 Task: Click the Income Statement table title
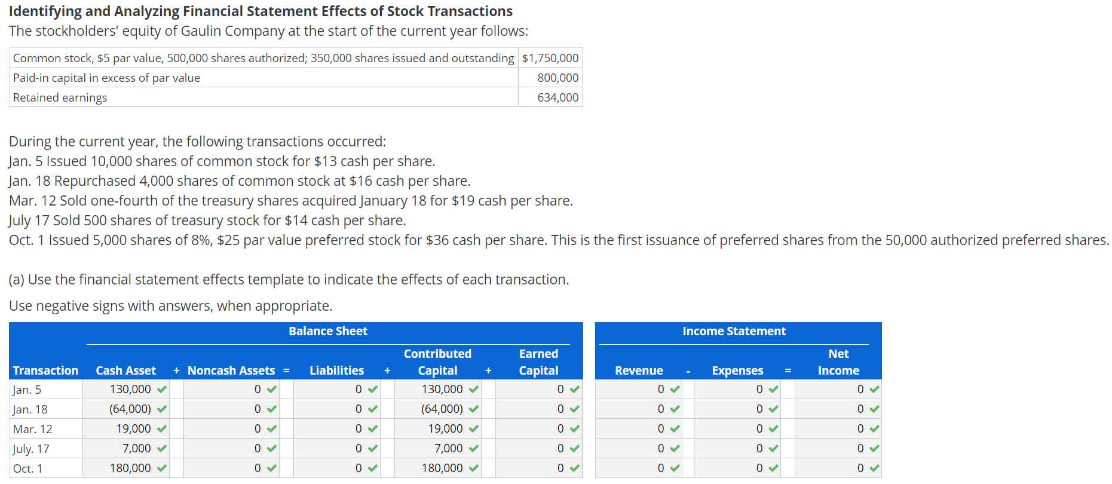pos(734,331)
